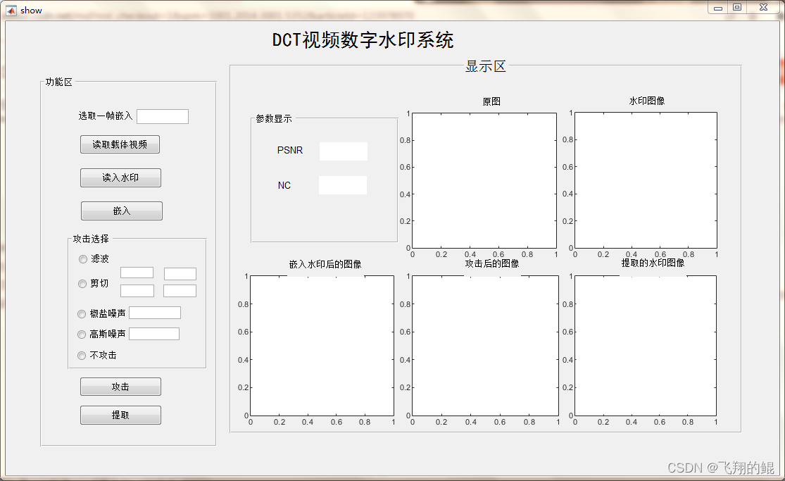Click the salt-and-pepper noise parameter field
This screenshot has height=481, width=785.
[155, 312]
